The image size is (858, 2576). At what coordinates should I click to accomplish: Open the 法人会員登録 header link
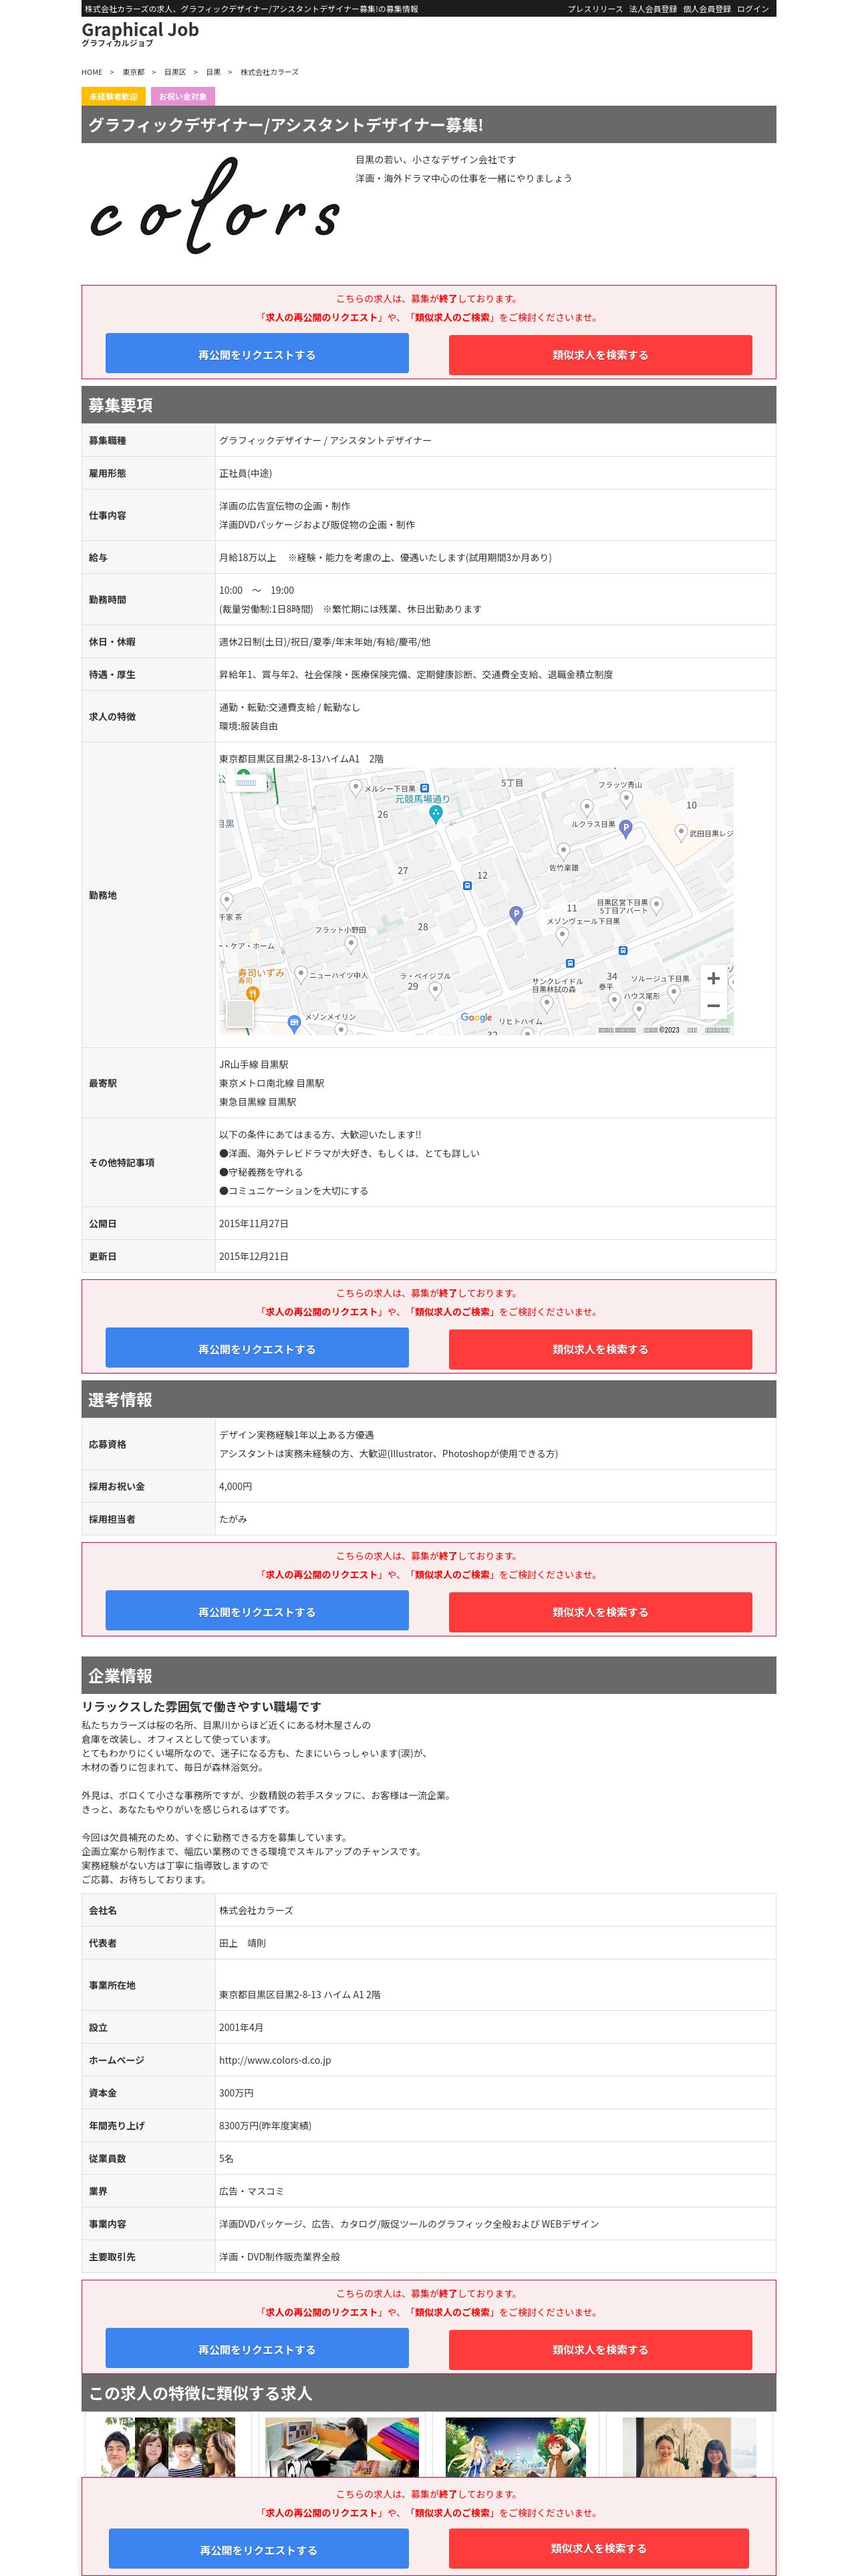[x=654, y=9]
